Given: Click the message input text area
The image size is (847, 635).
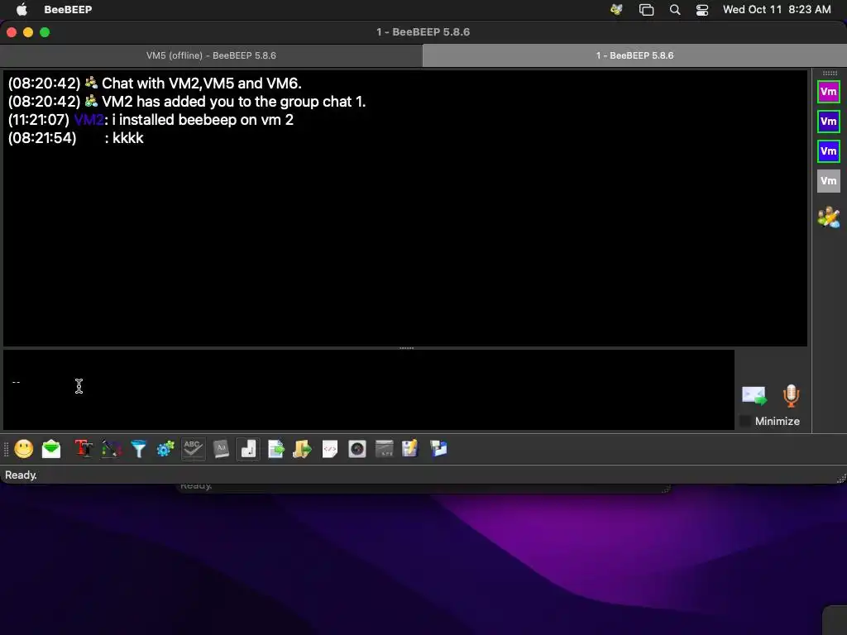Looking at the screenshot, I should pyautogui.click(x=369, y=390).
